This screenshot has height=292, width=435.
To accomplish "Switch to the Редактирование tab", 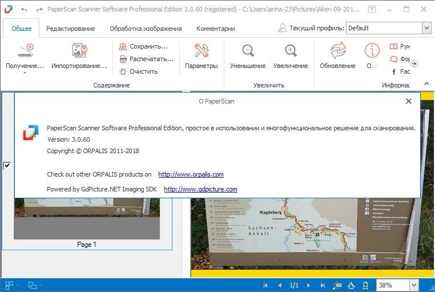I will 70,29.
